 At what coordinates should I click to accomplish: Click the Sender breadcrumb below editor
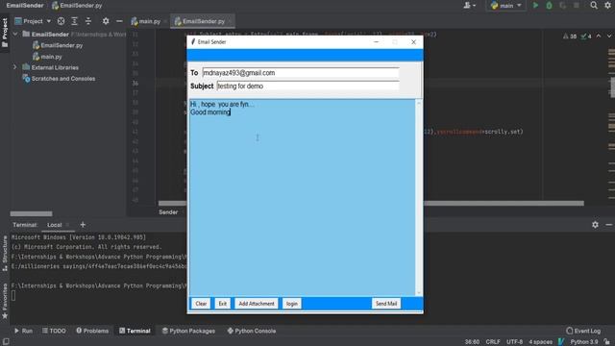click(168, 212)
